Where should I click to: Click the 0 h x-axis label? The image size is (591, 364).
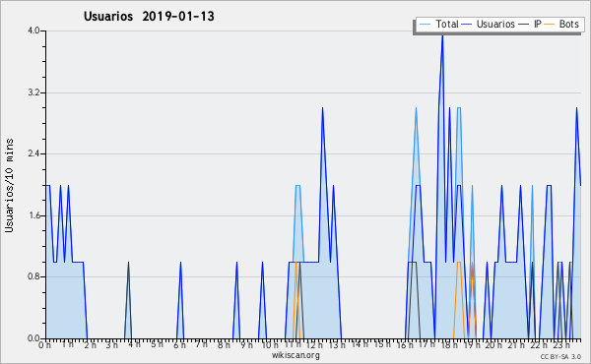[44, 345]
